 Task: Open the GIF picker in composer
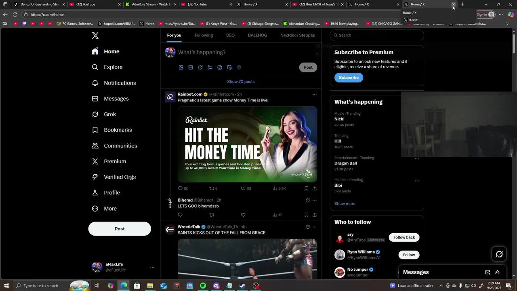pyautogui.click(x=191, y=67)
